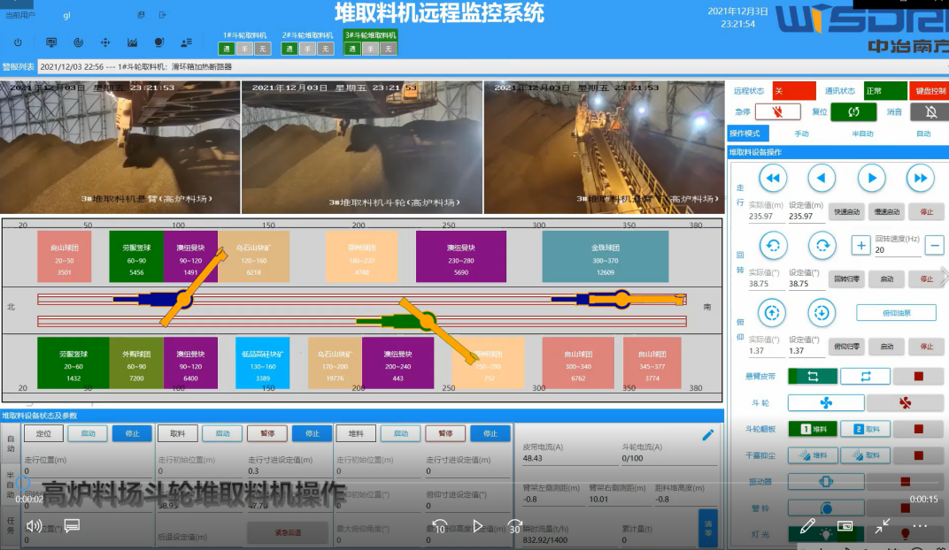Click the 慢速启动 slow start button
Image resolution: width=949 pixels, height=550 pixels.
(887, 211)
